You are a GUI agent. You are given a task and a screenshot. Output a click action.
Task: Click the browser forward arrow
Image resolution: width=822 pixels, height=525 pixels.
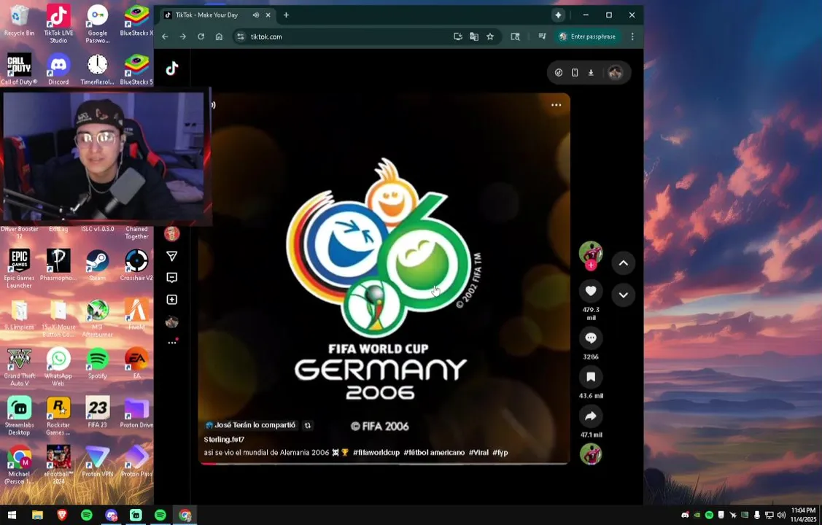click(x=183, y=36)
